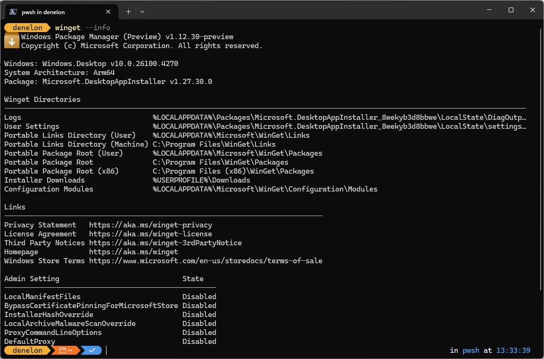The height and width of the screenshot is (359, 544).
Task: Click the '--info' argument text
Action: coord(98,28)
